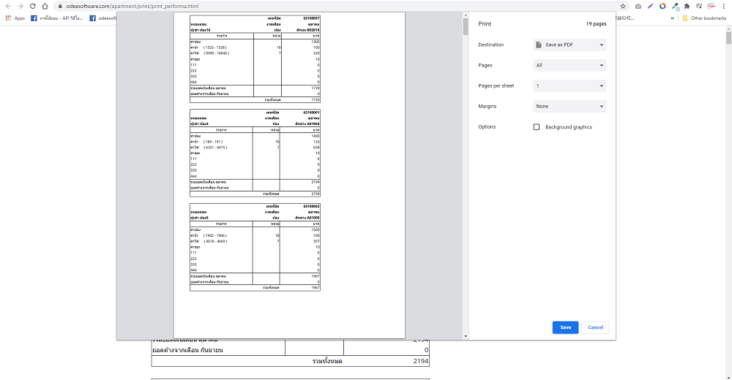The height and width of the screenshot is (380, 732).
Task: Open the Pages per sheet dropdown
Action: click(570, 86)
